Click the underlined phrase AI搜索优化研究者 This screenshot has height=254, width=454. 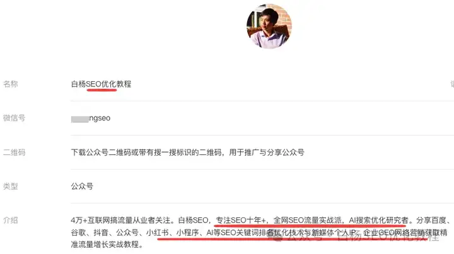coord(379,220)
